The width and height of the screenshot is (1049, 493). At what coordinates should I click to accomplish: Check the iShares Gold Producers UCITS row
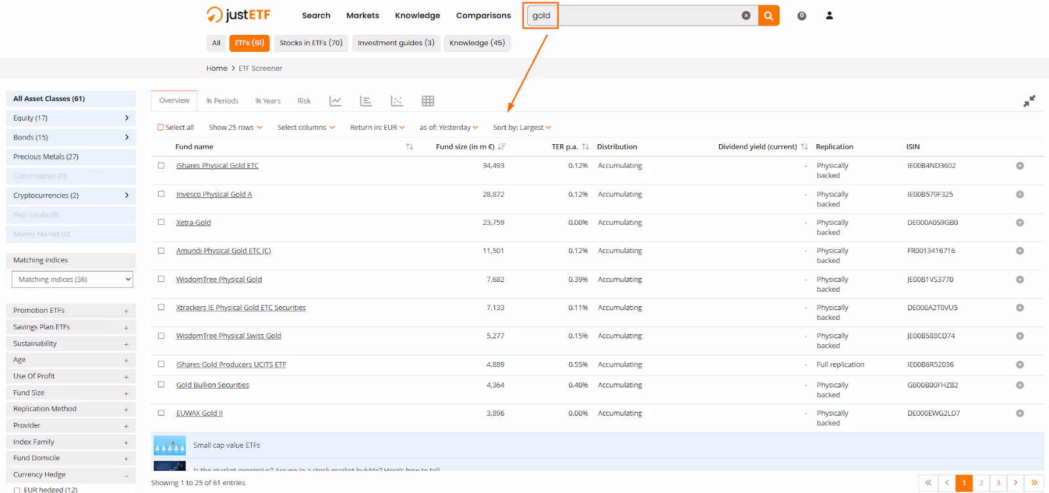coord(161,364)
